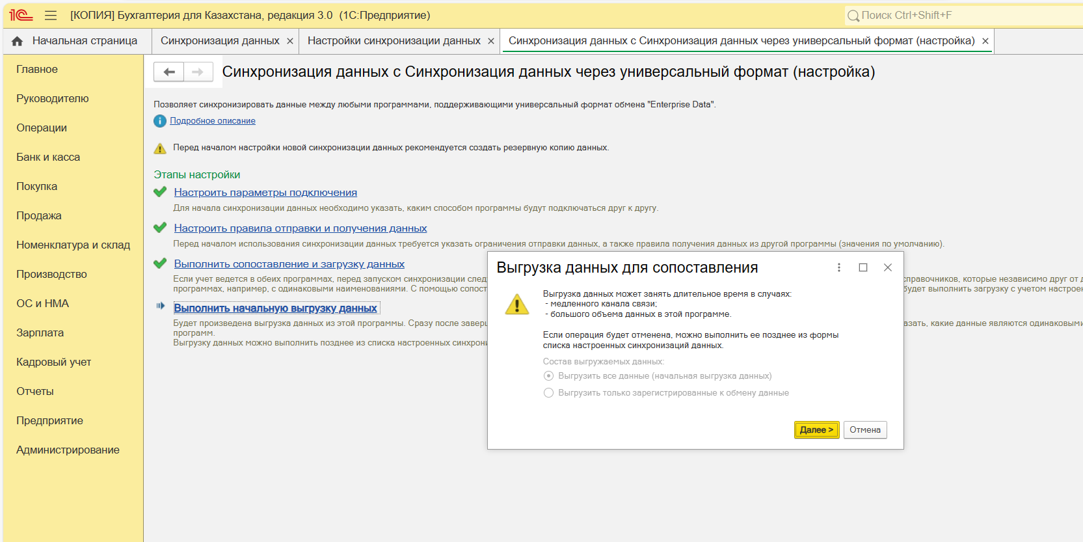Open the hamburger main menu icon

pos(51,16)
